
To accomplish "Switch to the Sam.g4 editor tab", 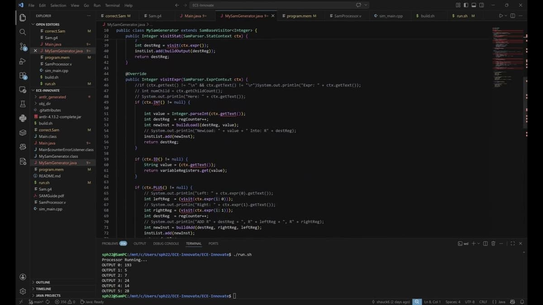I will click(x=154, y=16).
